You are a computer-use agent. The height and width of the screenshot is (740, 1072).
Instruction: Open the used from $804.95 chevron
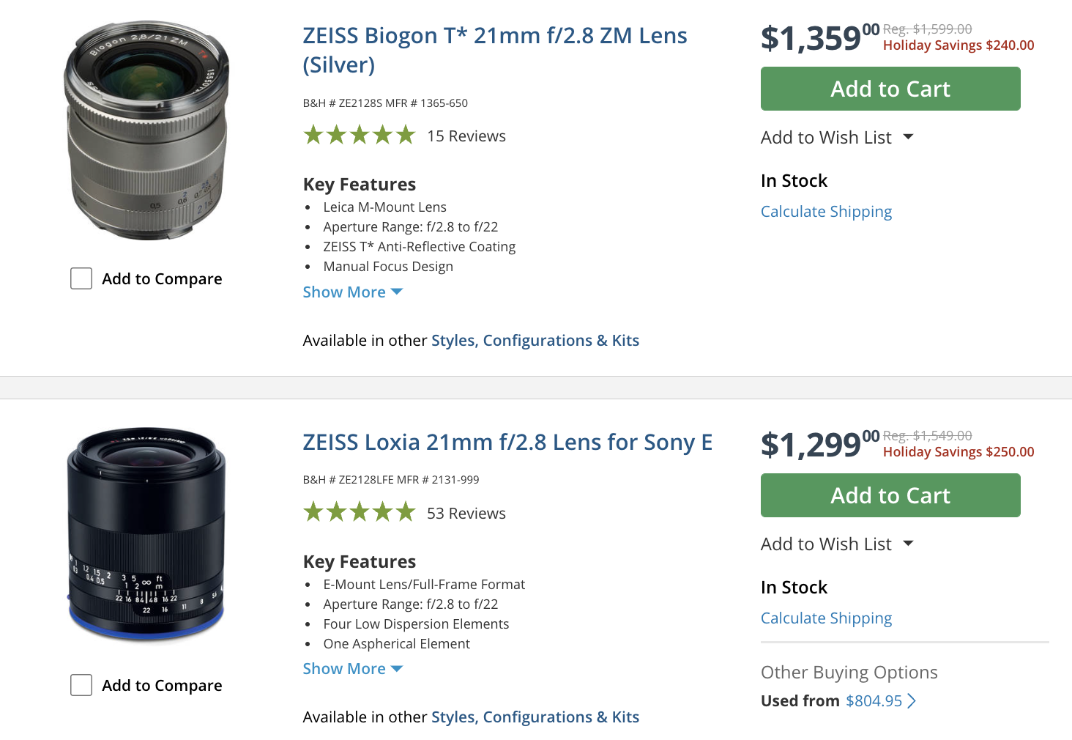click(x=912, y=701)
